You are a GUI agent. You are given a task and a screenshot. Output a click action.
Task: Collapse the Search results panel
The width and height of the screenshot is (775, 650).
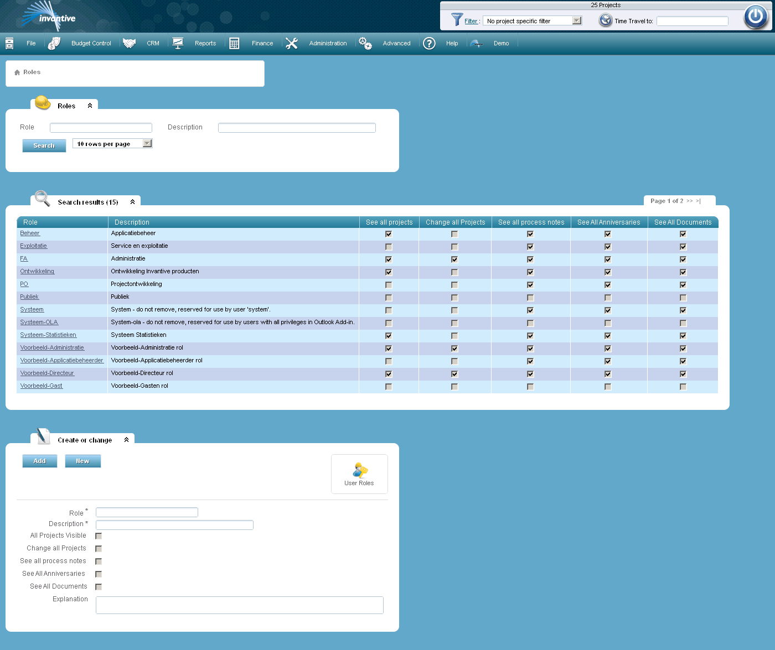point(132,202)
